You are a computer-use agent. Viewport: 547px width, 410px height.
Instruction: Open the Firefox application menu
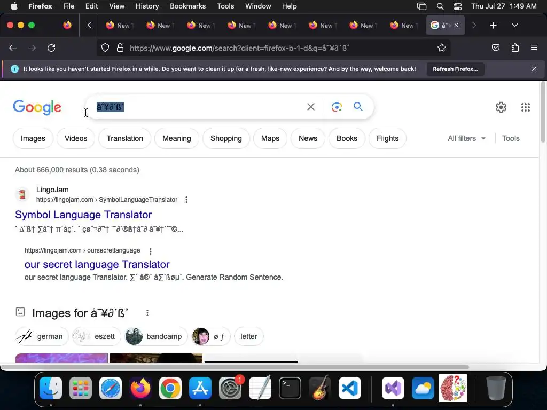point(534,48)
